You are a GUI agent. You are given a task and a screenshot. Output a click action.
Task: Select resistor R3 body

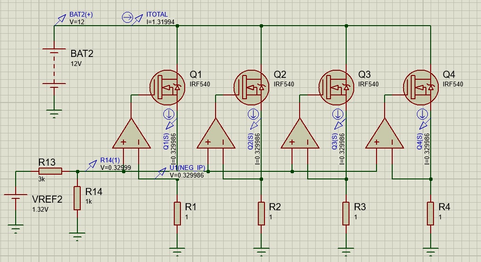coord(346,214)
